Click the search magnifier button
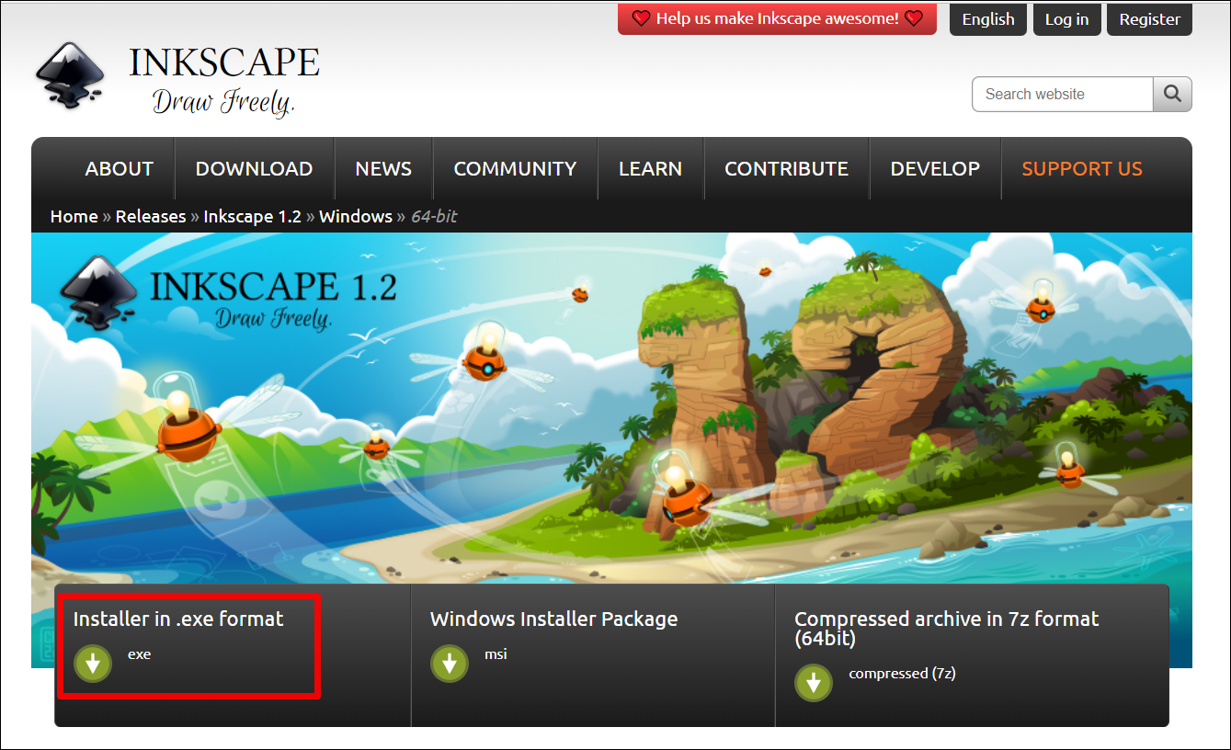 (1172, 94)
